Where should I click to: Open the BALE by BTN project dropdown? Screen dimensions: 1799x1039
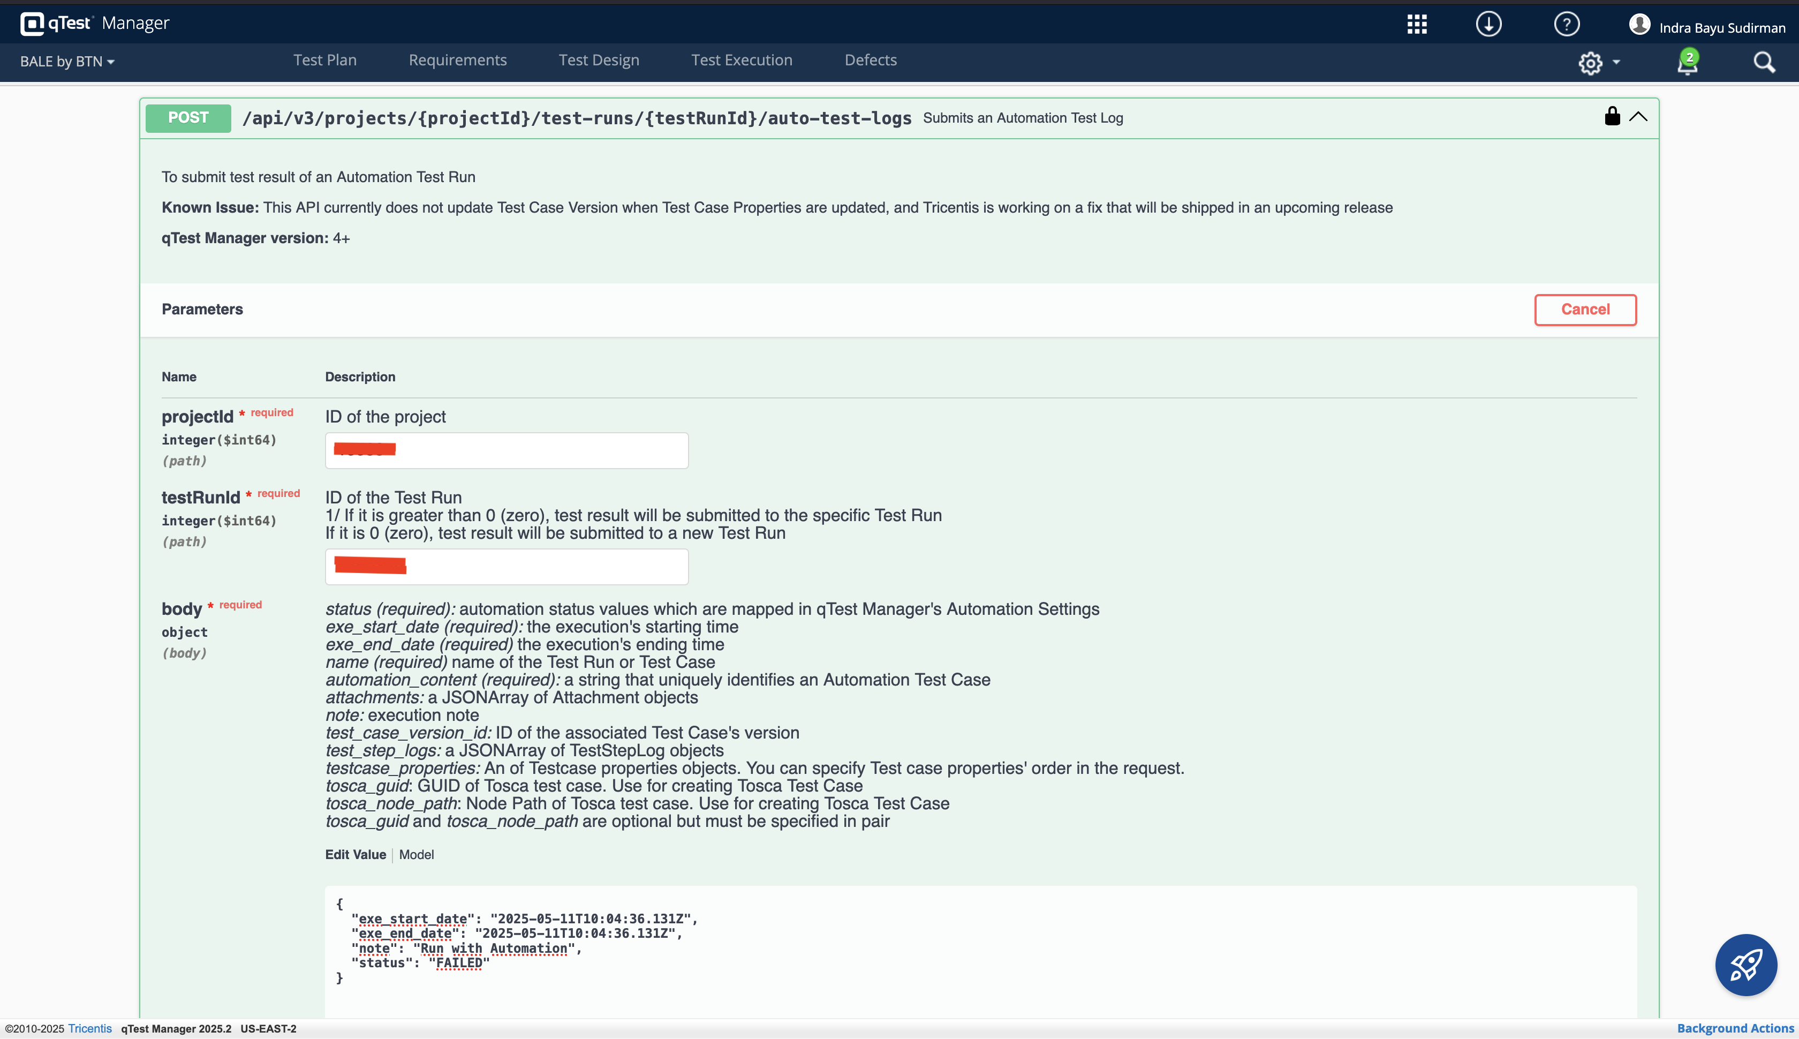pos(66,62)
